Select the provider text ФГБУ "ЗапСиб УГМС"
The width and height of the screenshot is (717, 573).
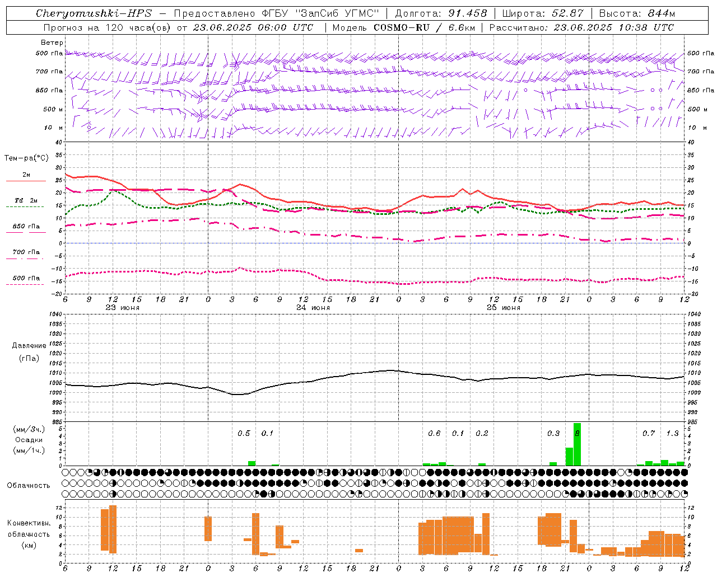(320, 13)
